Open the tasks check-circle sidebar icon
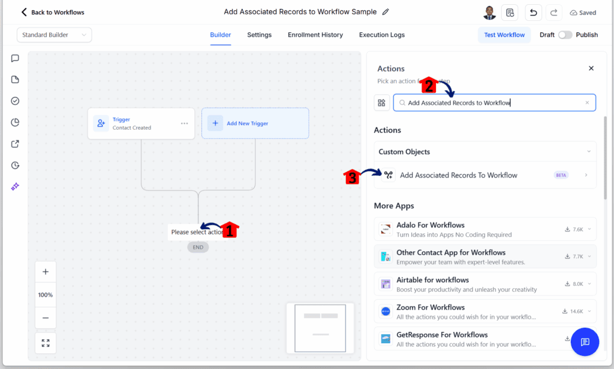The width and height of the screenshot is (614, 369). pyautogui.click(x=14, y=100)
